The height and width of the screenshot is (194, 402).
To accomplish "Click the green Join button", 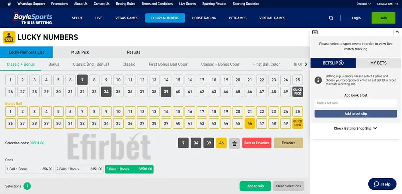I will pyautogui.click(x=383, y=18).
